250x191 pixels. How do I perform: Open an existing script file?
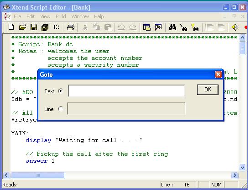[x=22, y=27]
